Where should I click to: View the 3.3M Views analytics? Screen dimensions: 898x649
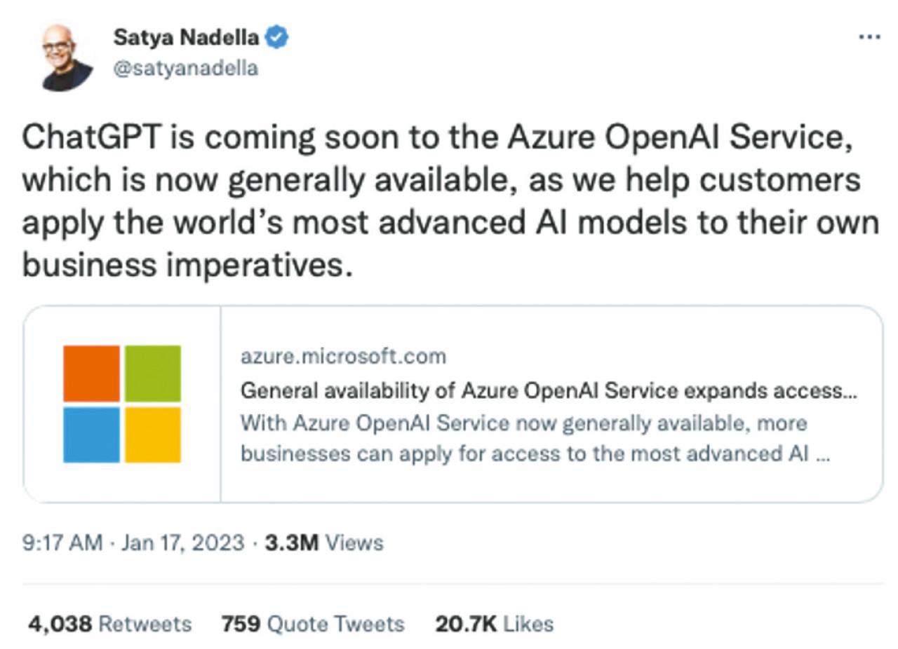[x=324, y=543]
